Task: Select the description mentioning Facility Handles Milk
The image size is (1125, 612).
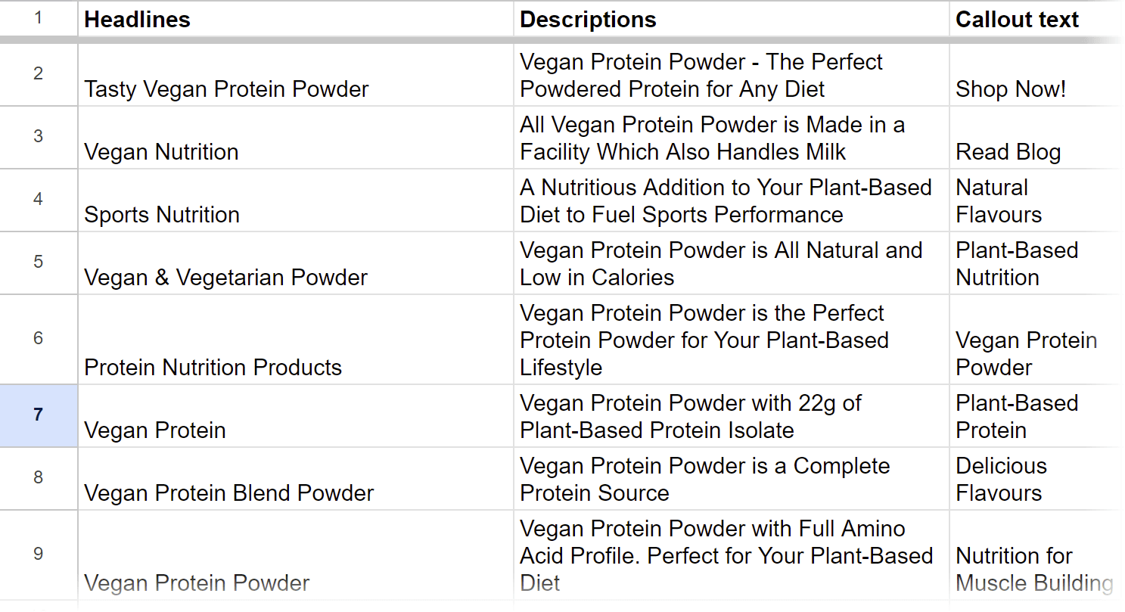Action: click(731, 138)
